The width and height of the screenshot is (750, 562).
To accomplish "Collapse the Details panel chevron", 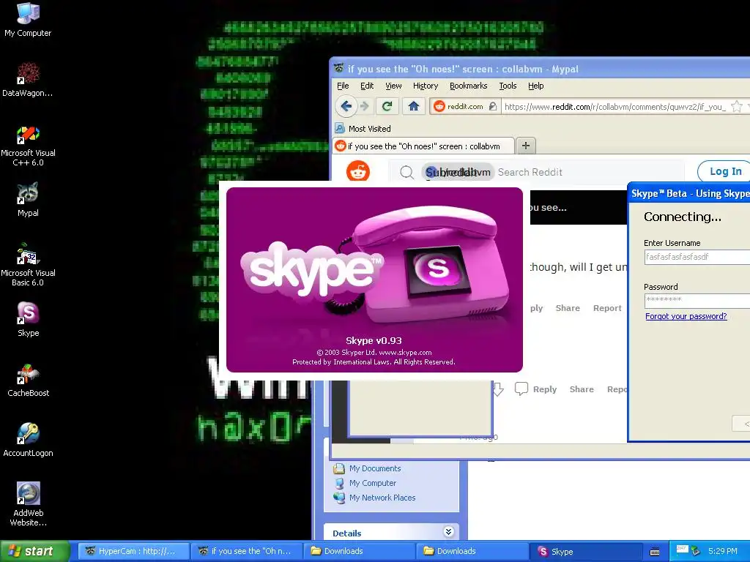I will 448,531.
